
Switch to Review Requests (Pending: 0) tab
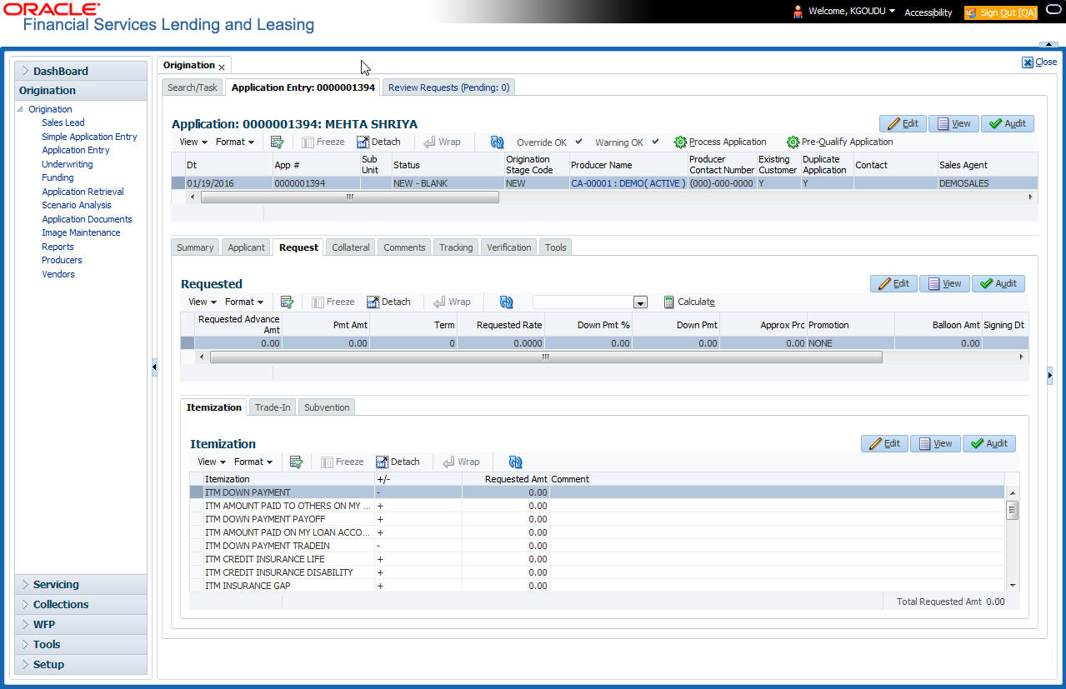pyautogui.click(x=448, y=87)
